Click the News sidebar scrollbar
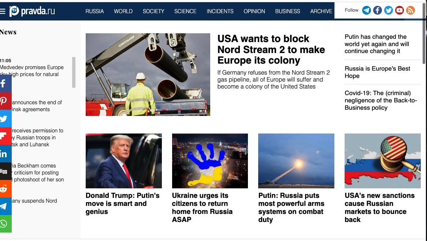427x241 pixels. (74, 72)
